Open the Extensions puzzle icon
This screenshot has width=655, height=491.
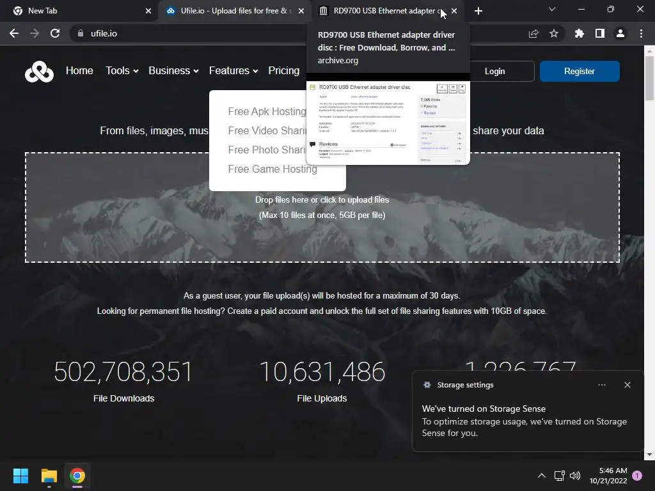[579, 33]
